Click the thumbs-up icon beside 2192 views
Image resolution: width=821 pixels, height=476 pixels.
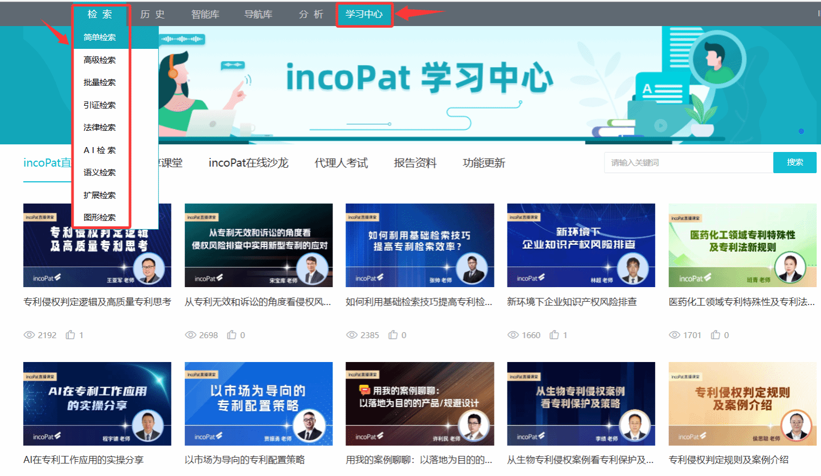(x=70, y=335)
